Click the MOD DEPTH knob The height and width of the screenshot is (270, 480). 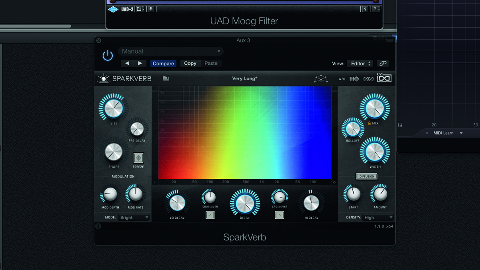coord(110,194)
